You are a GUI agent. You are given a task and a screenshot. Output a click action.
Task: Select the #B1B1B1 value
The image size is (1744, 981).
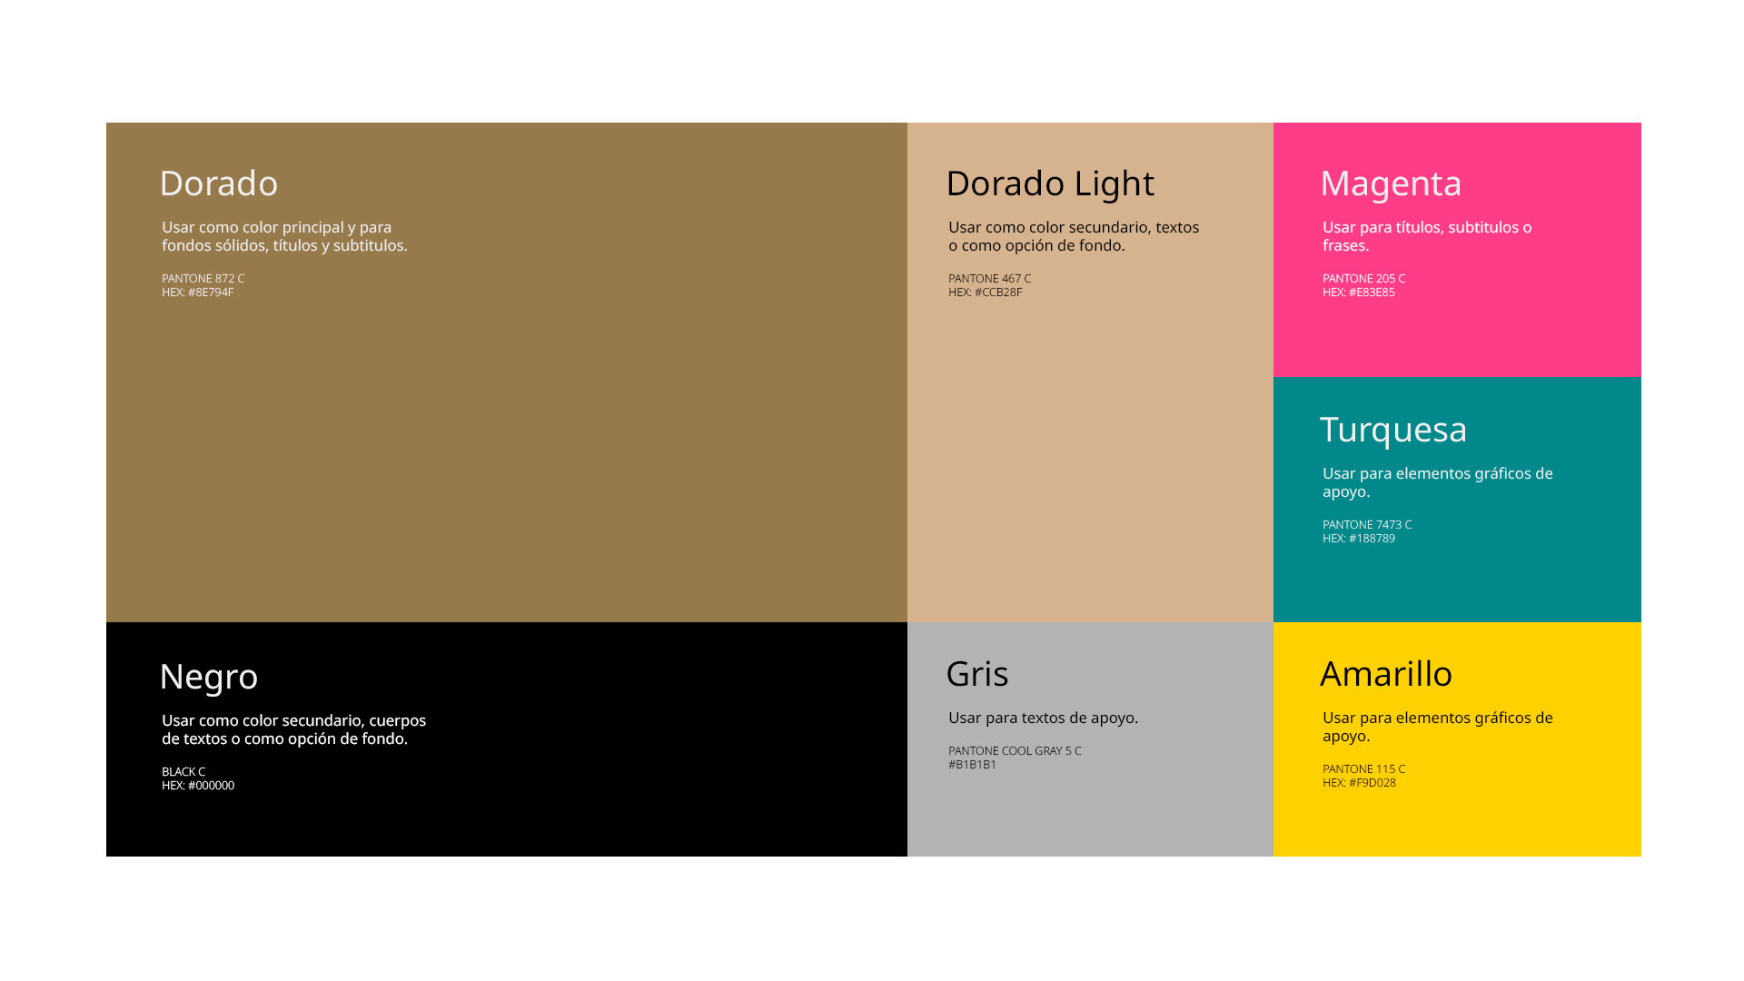(972, 765)
